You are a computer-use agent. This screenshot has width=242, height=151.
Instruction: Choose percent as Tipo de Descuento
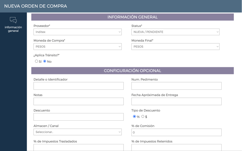(x=134, y=117)
